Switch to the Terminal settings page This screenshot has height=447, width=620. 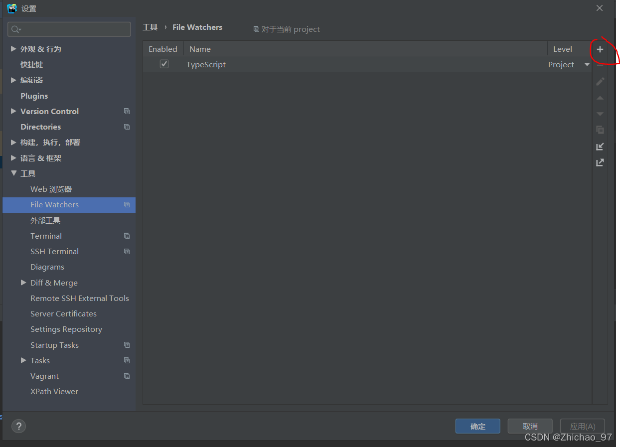46,236
